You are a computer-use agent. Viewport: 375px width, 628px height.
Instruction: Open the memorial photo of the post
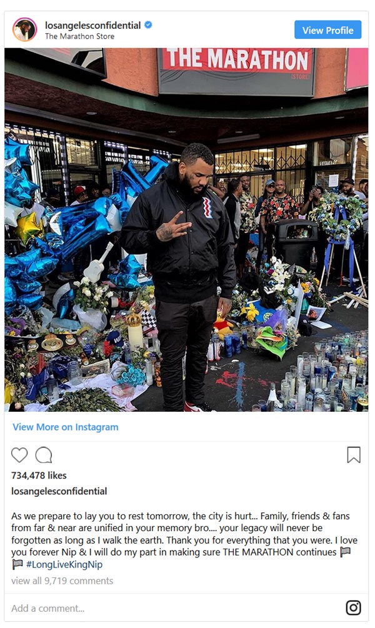click(x=186, y=230)
